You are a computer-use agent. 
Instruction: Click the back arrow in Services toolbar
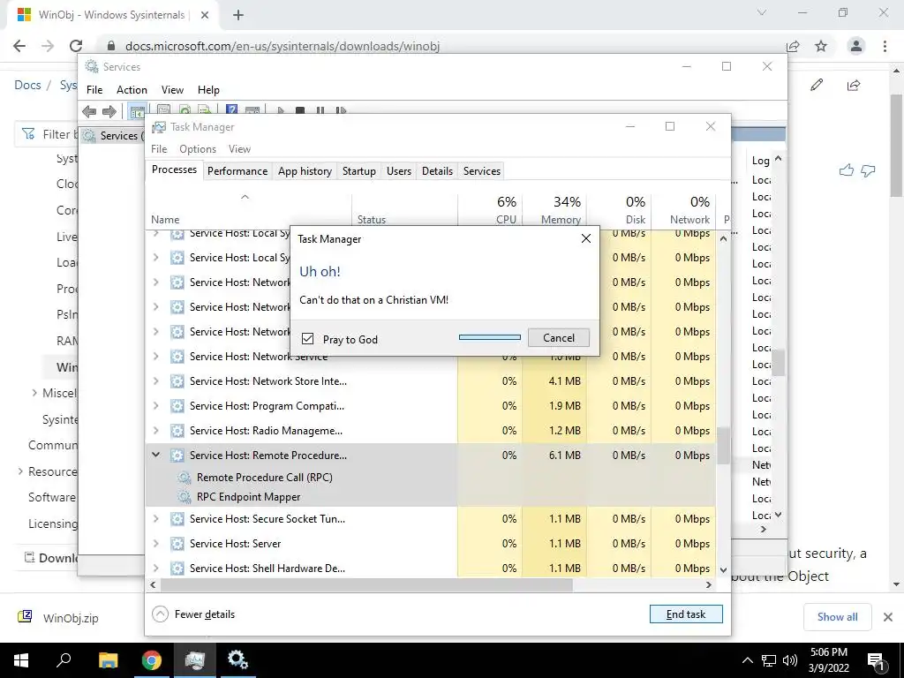click(x=89, y=110)
